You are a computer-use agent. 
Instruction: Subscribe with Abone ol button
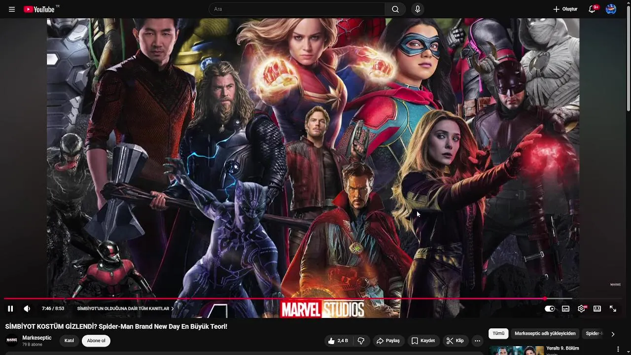pyautogui.click(x=96, y=341)
